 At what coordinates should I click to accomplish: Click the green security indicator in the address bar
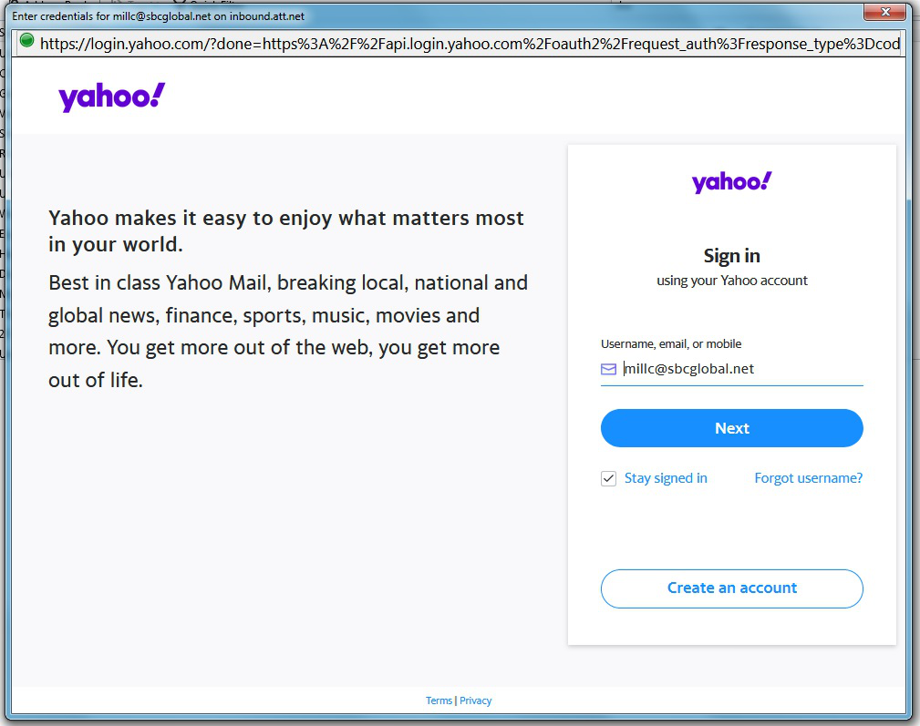[26, 43]
